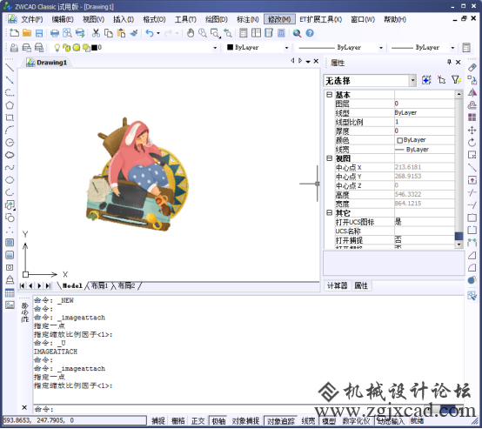Select the Spline curve tool
482x429 pixels.
point(10,167)
